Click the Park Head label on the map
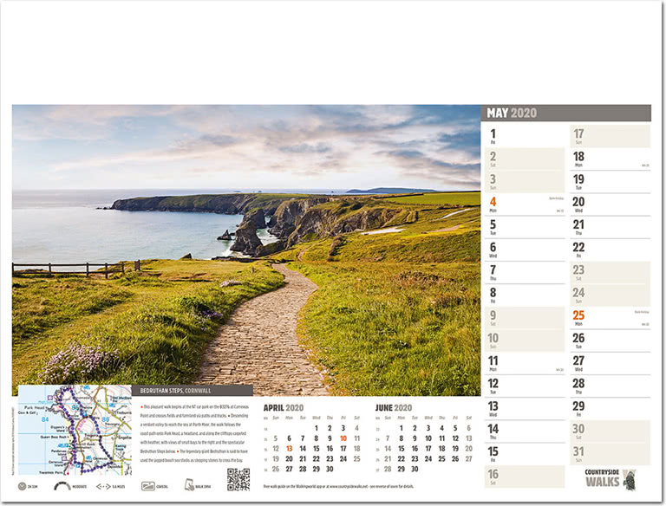This screenshot has width=666, height=506. click(x=35, y=407)
